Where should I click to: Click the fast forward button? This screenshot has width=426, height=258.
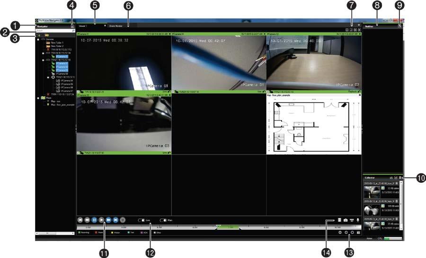coord(108,220)
